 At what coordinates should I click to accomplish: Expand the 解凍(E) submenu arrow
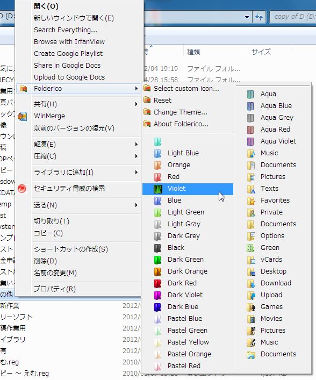pyautogui.click(x=137, y=145)
